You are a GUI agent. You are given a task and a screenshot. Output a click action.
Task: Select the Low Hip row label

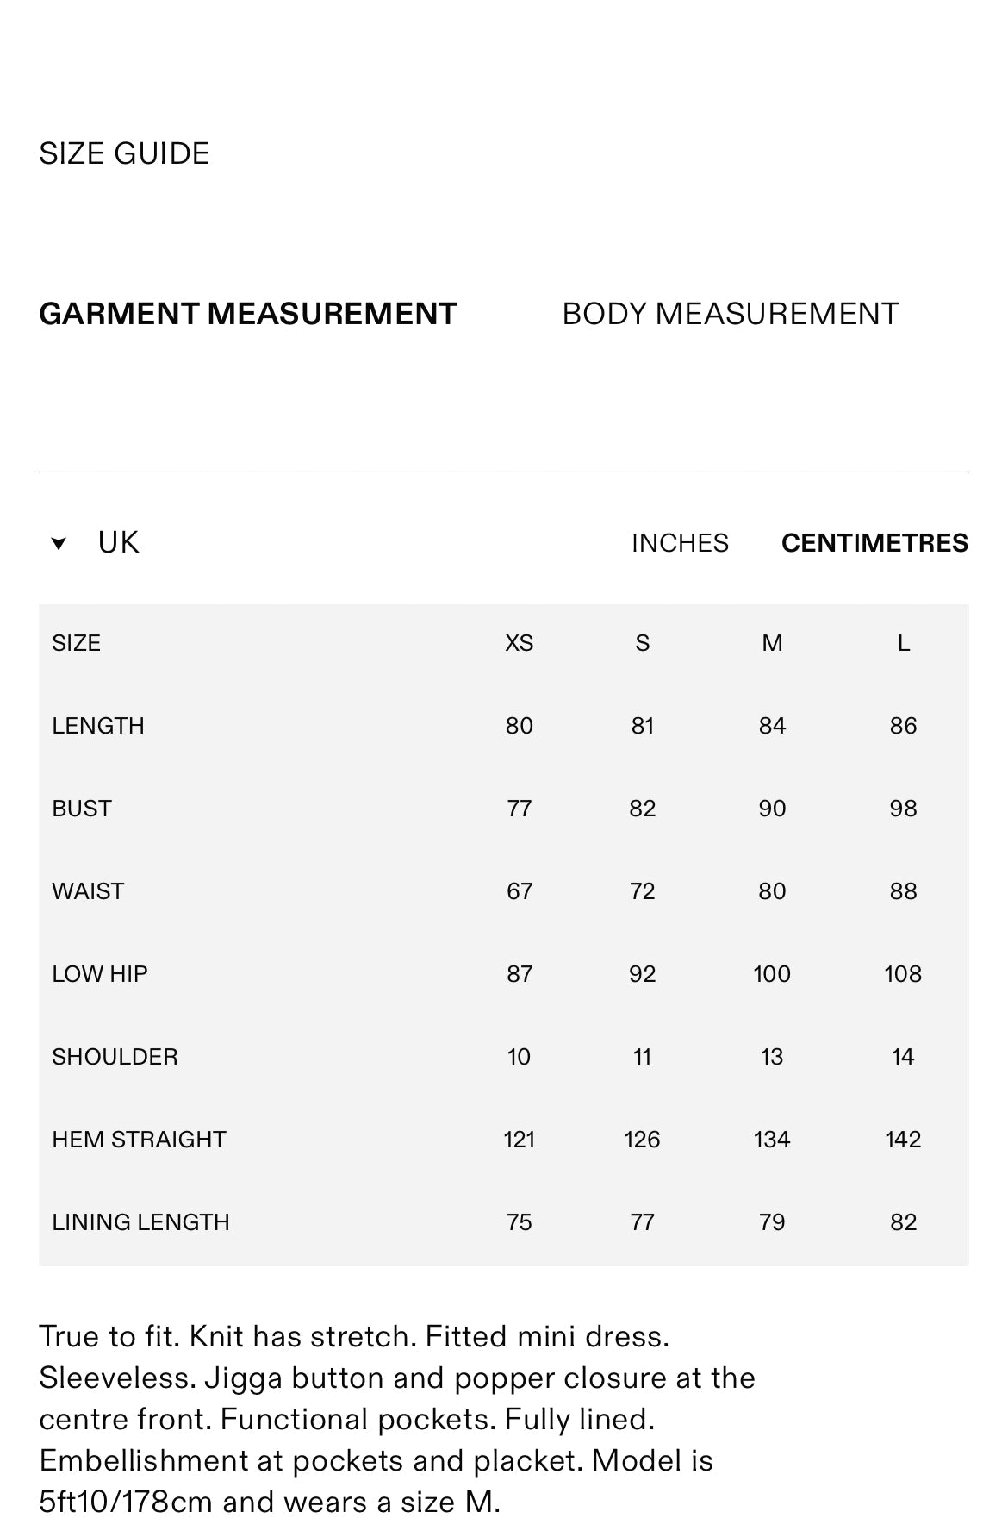[100, 974]
